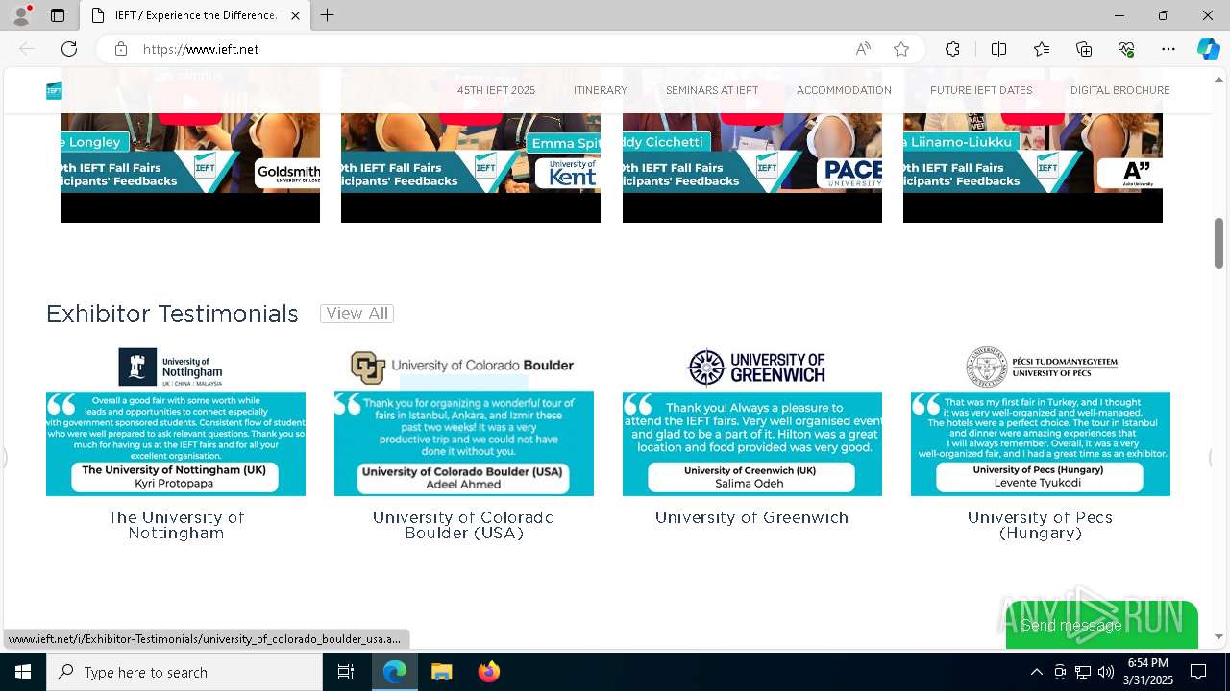Toggle Read Aloud icon in address bar
Screen dimensions: 1230x691
pos(863,49)
